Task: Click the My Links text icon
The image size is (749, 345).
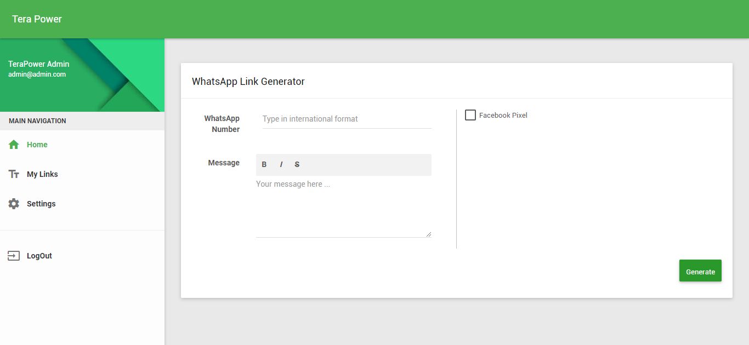Action: coord(14,174)
